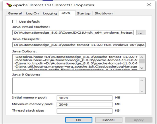Click the Java Virtual Machine path field
Viewport: 157px width, 124px height.
coord(73,32)
